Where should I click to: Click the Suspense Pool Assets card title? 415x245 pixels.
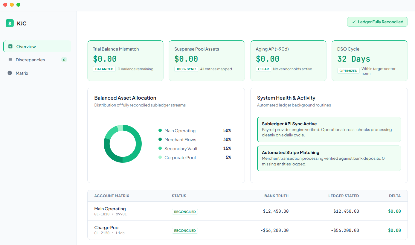tap(197, 49)
